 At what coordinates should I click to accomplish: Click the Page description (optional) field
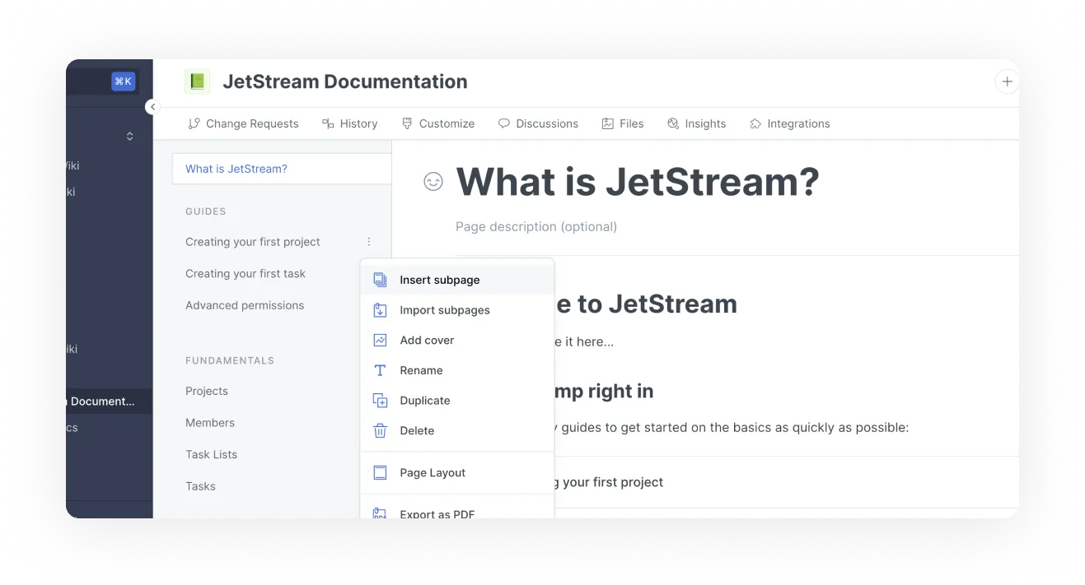tap(536, 226)
